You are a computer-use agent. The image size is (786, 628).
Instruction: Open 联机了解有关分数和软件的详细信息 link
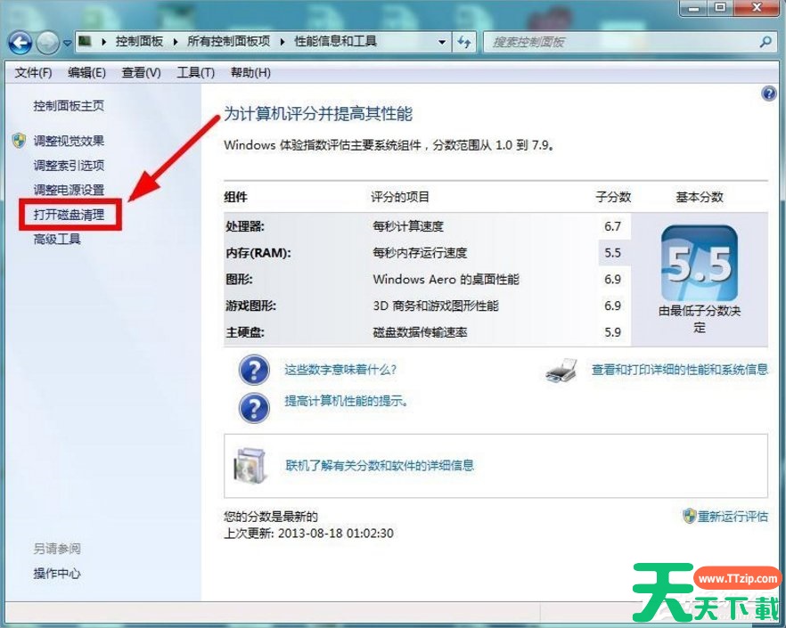tap(380, 466)
